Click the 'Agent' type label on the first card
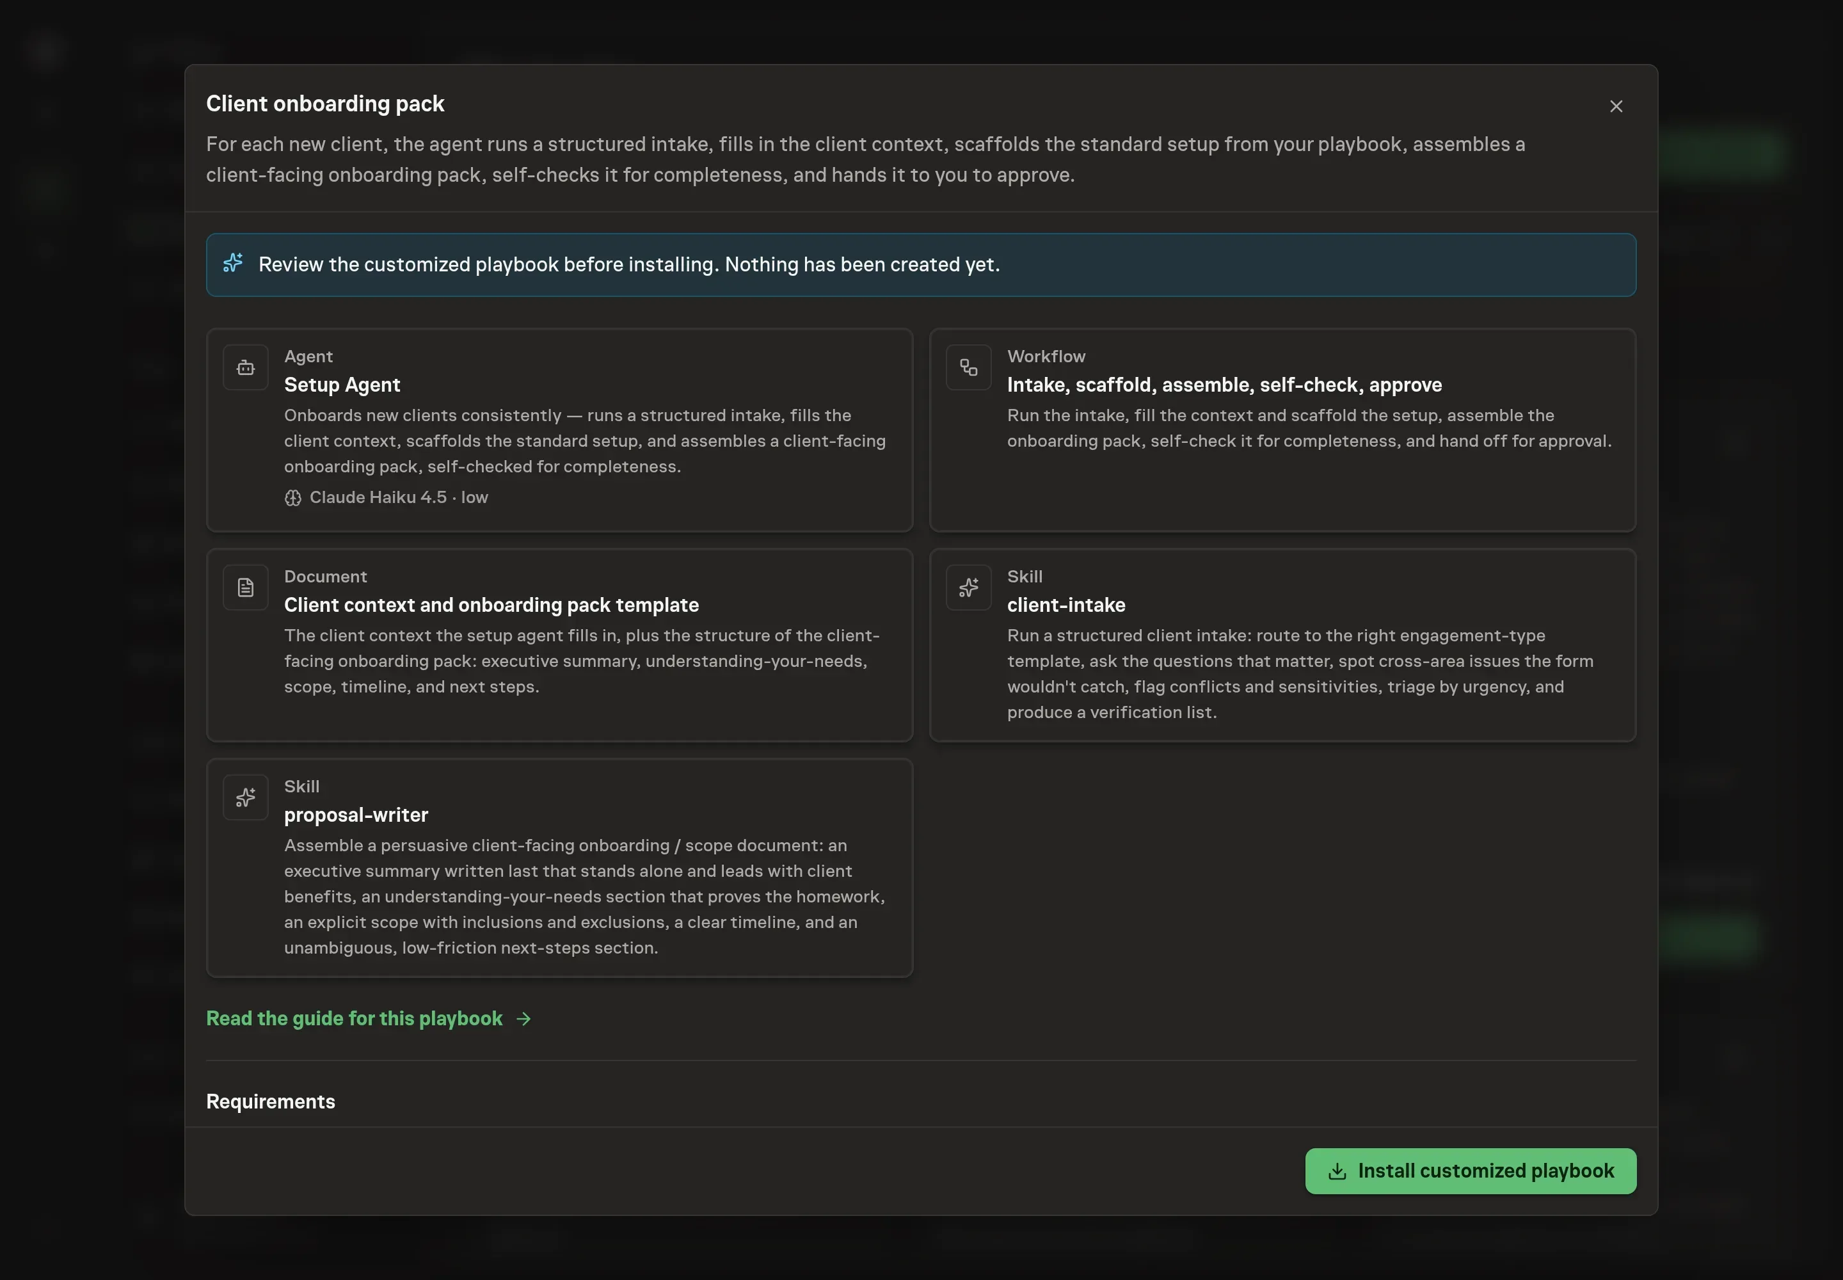The width and height of the screenshot is (1843, 1280). click(x=308, y=356)
